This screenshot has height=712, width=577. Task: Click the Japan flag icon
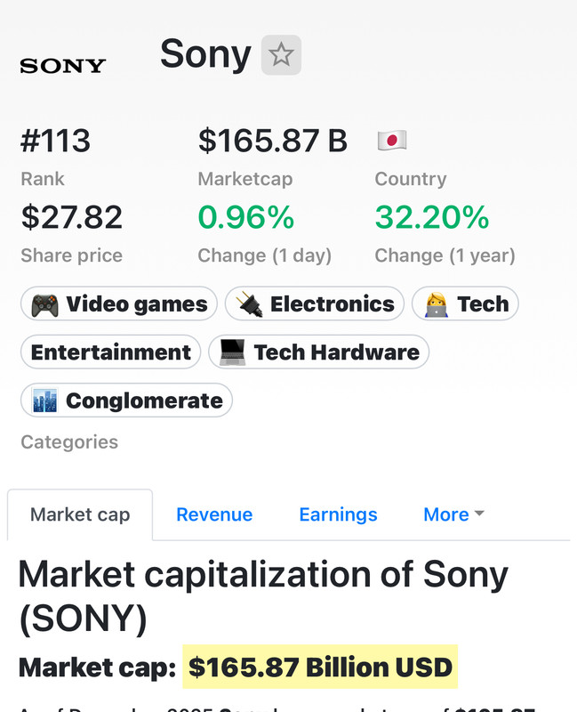391,141
